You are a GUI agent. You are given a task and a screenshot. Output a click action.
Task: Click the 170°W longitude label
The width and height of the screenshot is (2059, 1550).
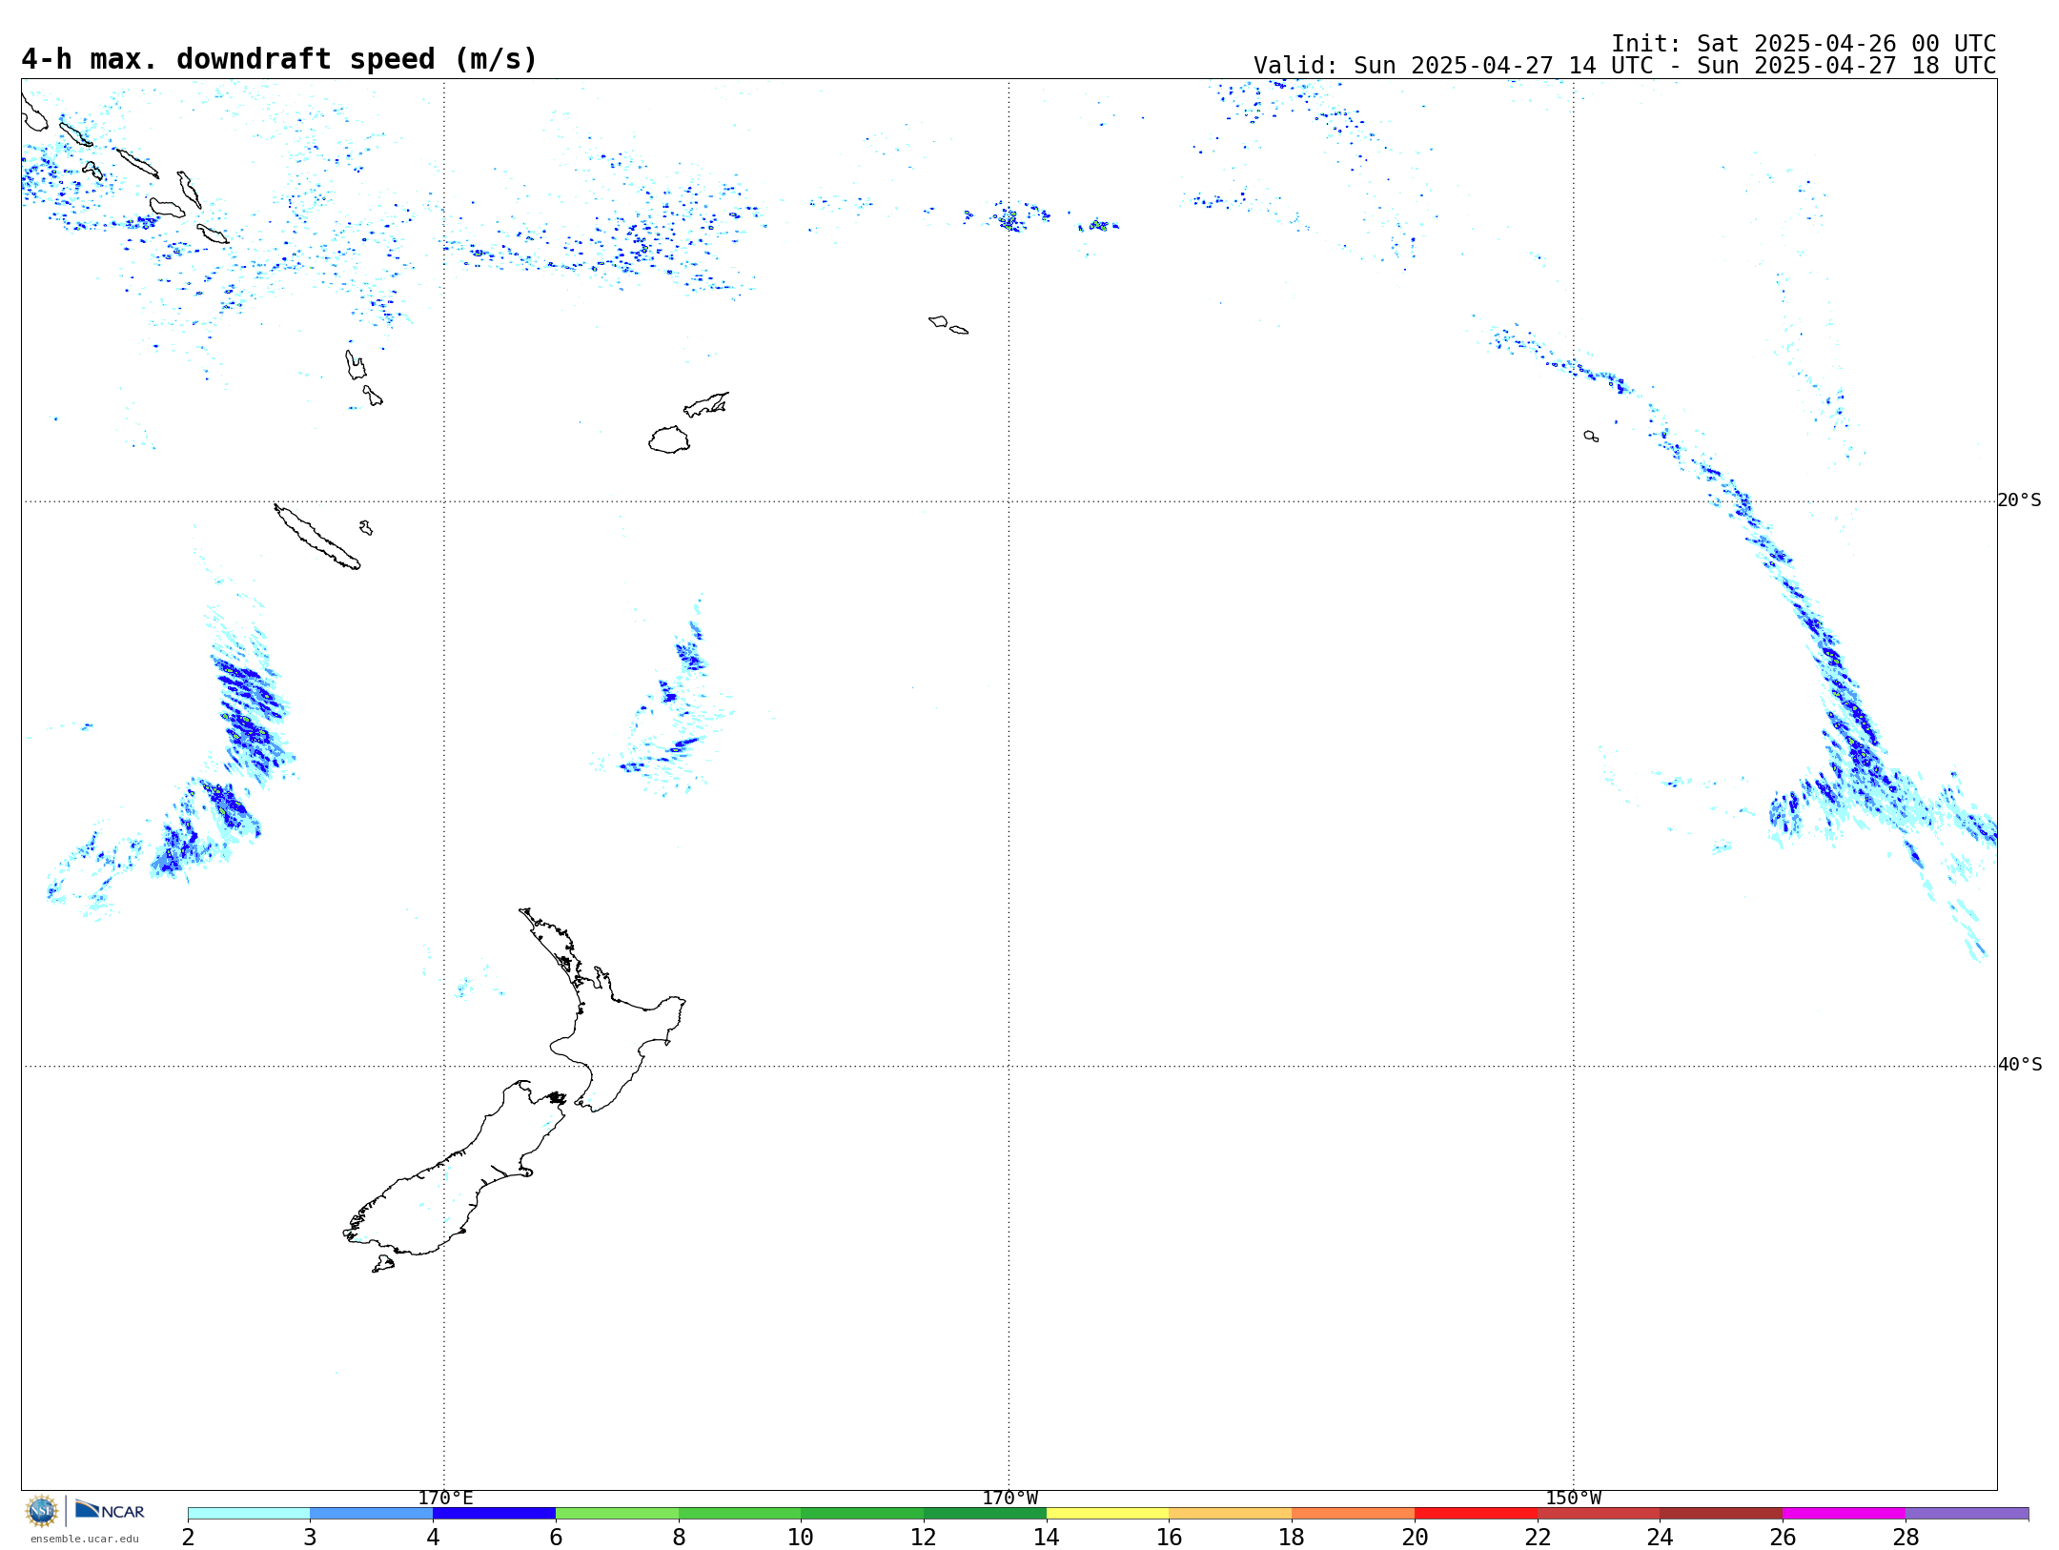(1010, 1499)
